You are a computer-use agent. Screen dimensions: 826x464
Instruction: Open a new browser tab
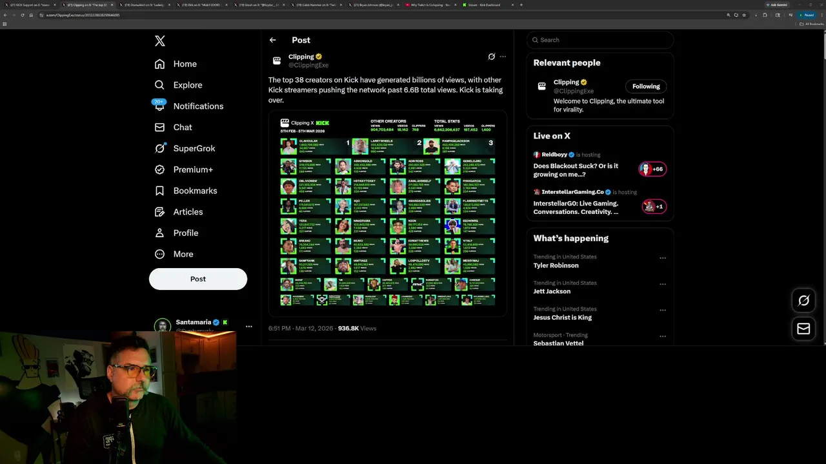tap(521, 5)
